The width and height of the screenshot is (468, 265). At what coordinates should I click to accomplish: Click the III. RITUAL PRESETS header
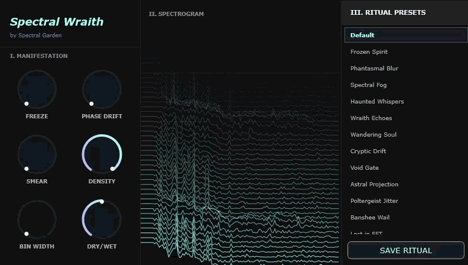click(x=388, y=12)
